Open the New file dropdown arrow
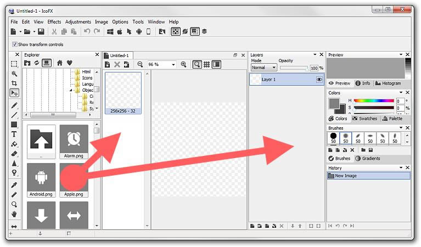 [20, 31]
